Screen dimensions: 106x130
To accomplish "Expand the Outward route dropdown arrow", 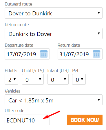I will point(99,13).
